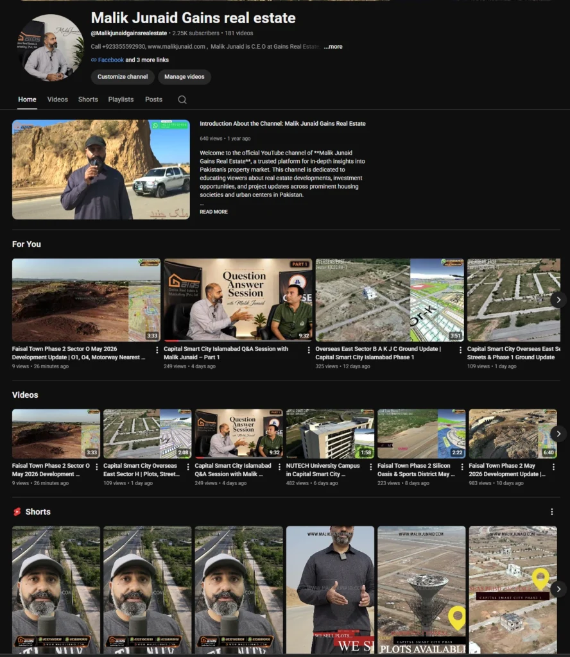Click the 'For You' section heading

(x=26, y=244)
